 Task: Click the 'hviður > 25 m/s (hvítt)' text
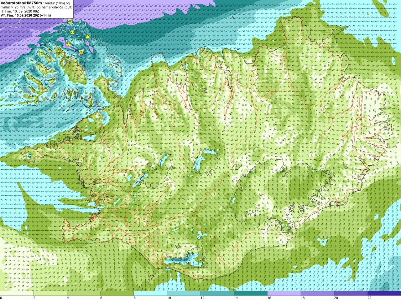click(18, 7)
